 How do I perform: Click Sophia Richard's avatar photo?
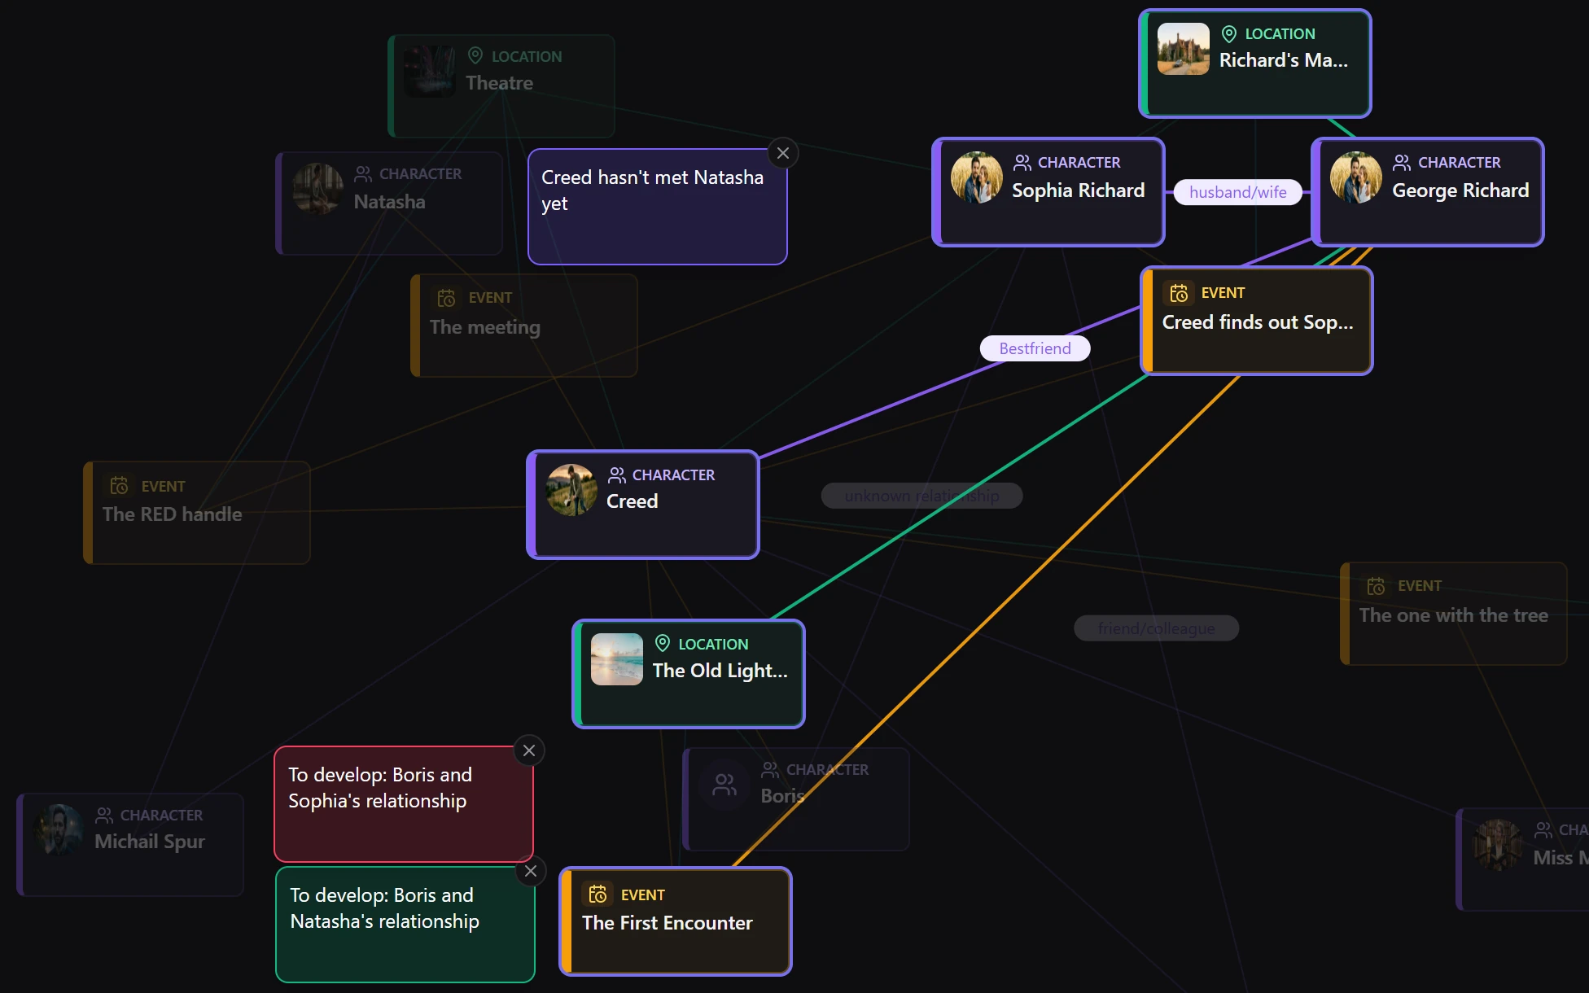[977, 177]
